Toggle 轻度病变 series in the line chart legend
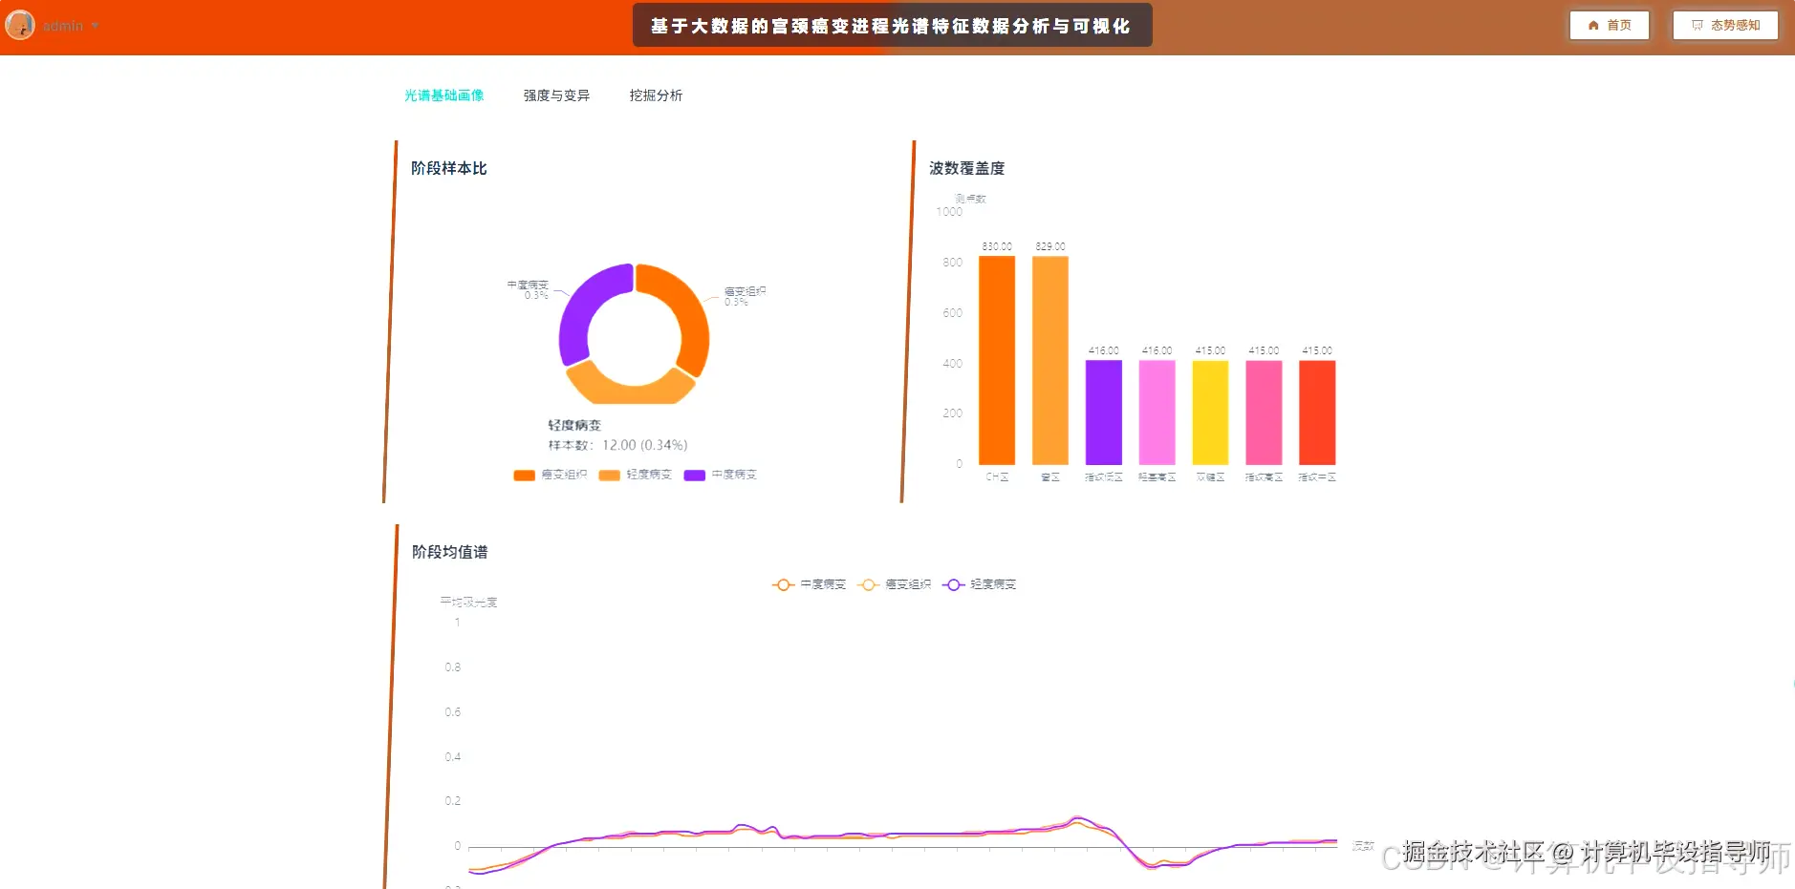Screen dimensions: 1795x889 click(979, 584)
